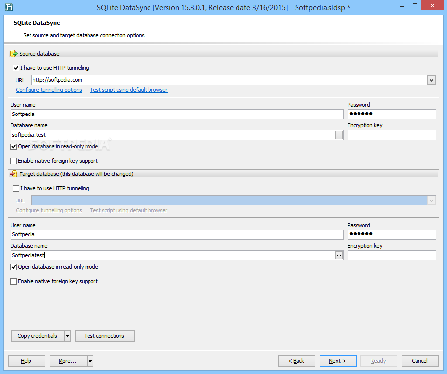Click source Test script using default browser
The height and width of the screenshot is (374, 447).
pyautogui.click(x=129, y=90)
